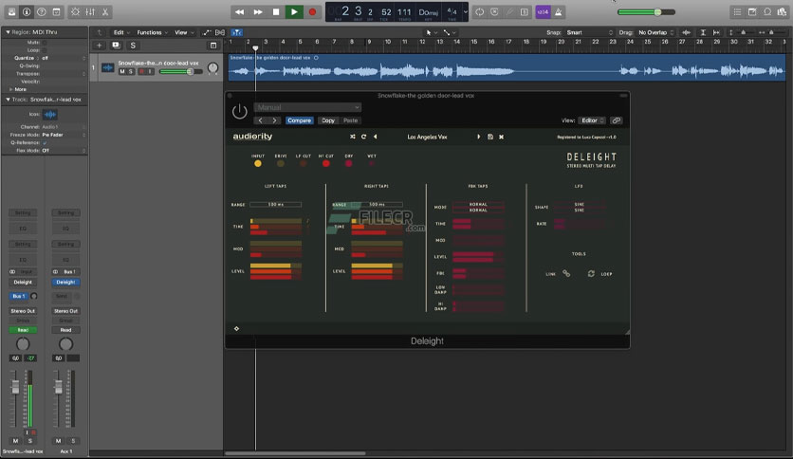Toggle Flex show/hide icon
The width and height of the screenshot is (793, 459).
(x=220, y=32)
